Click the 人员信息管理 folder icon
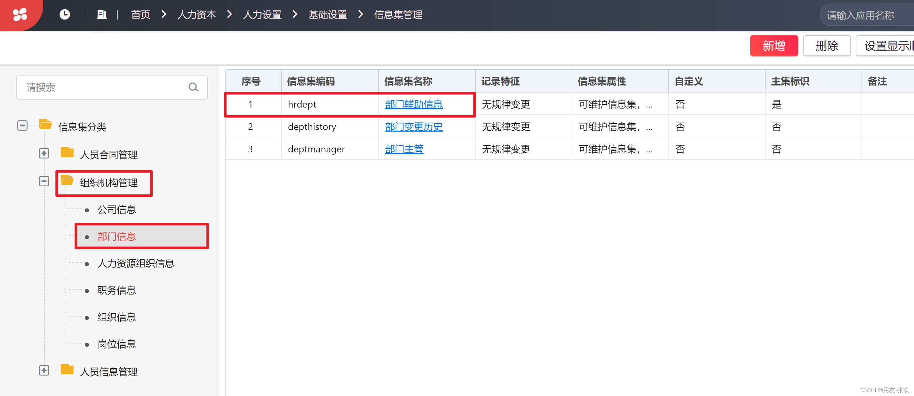The image size is (914, 396). [x=67, y=370]
